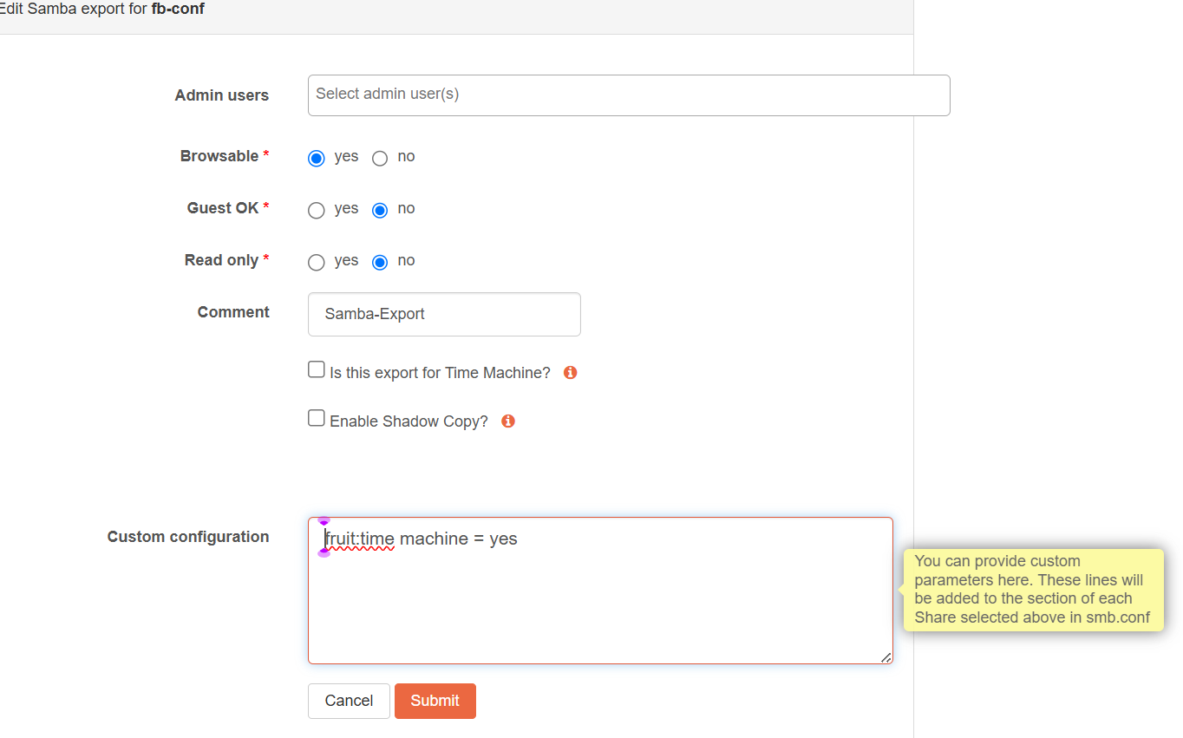
Task: Set Guest OK to no
Action: [x=380, y=210]
